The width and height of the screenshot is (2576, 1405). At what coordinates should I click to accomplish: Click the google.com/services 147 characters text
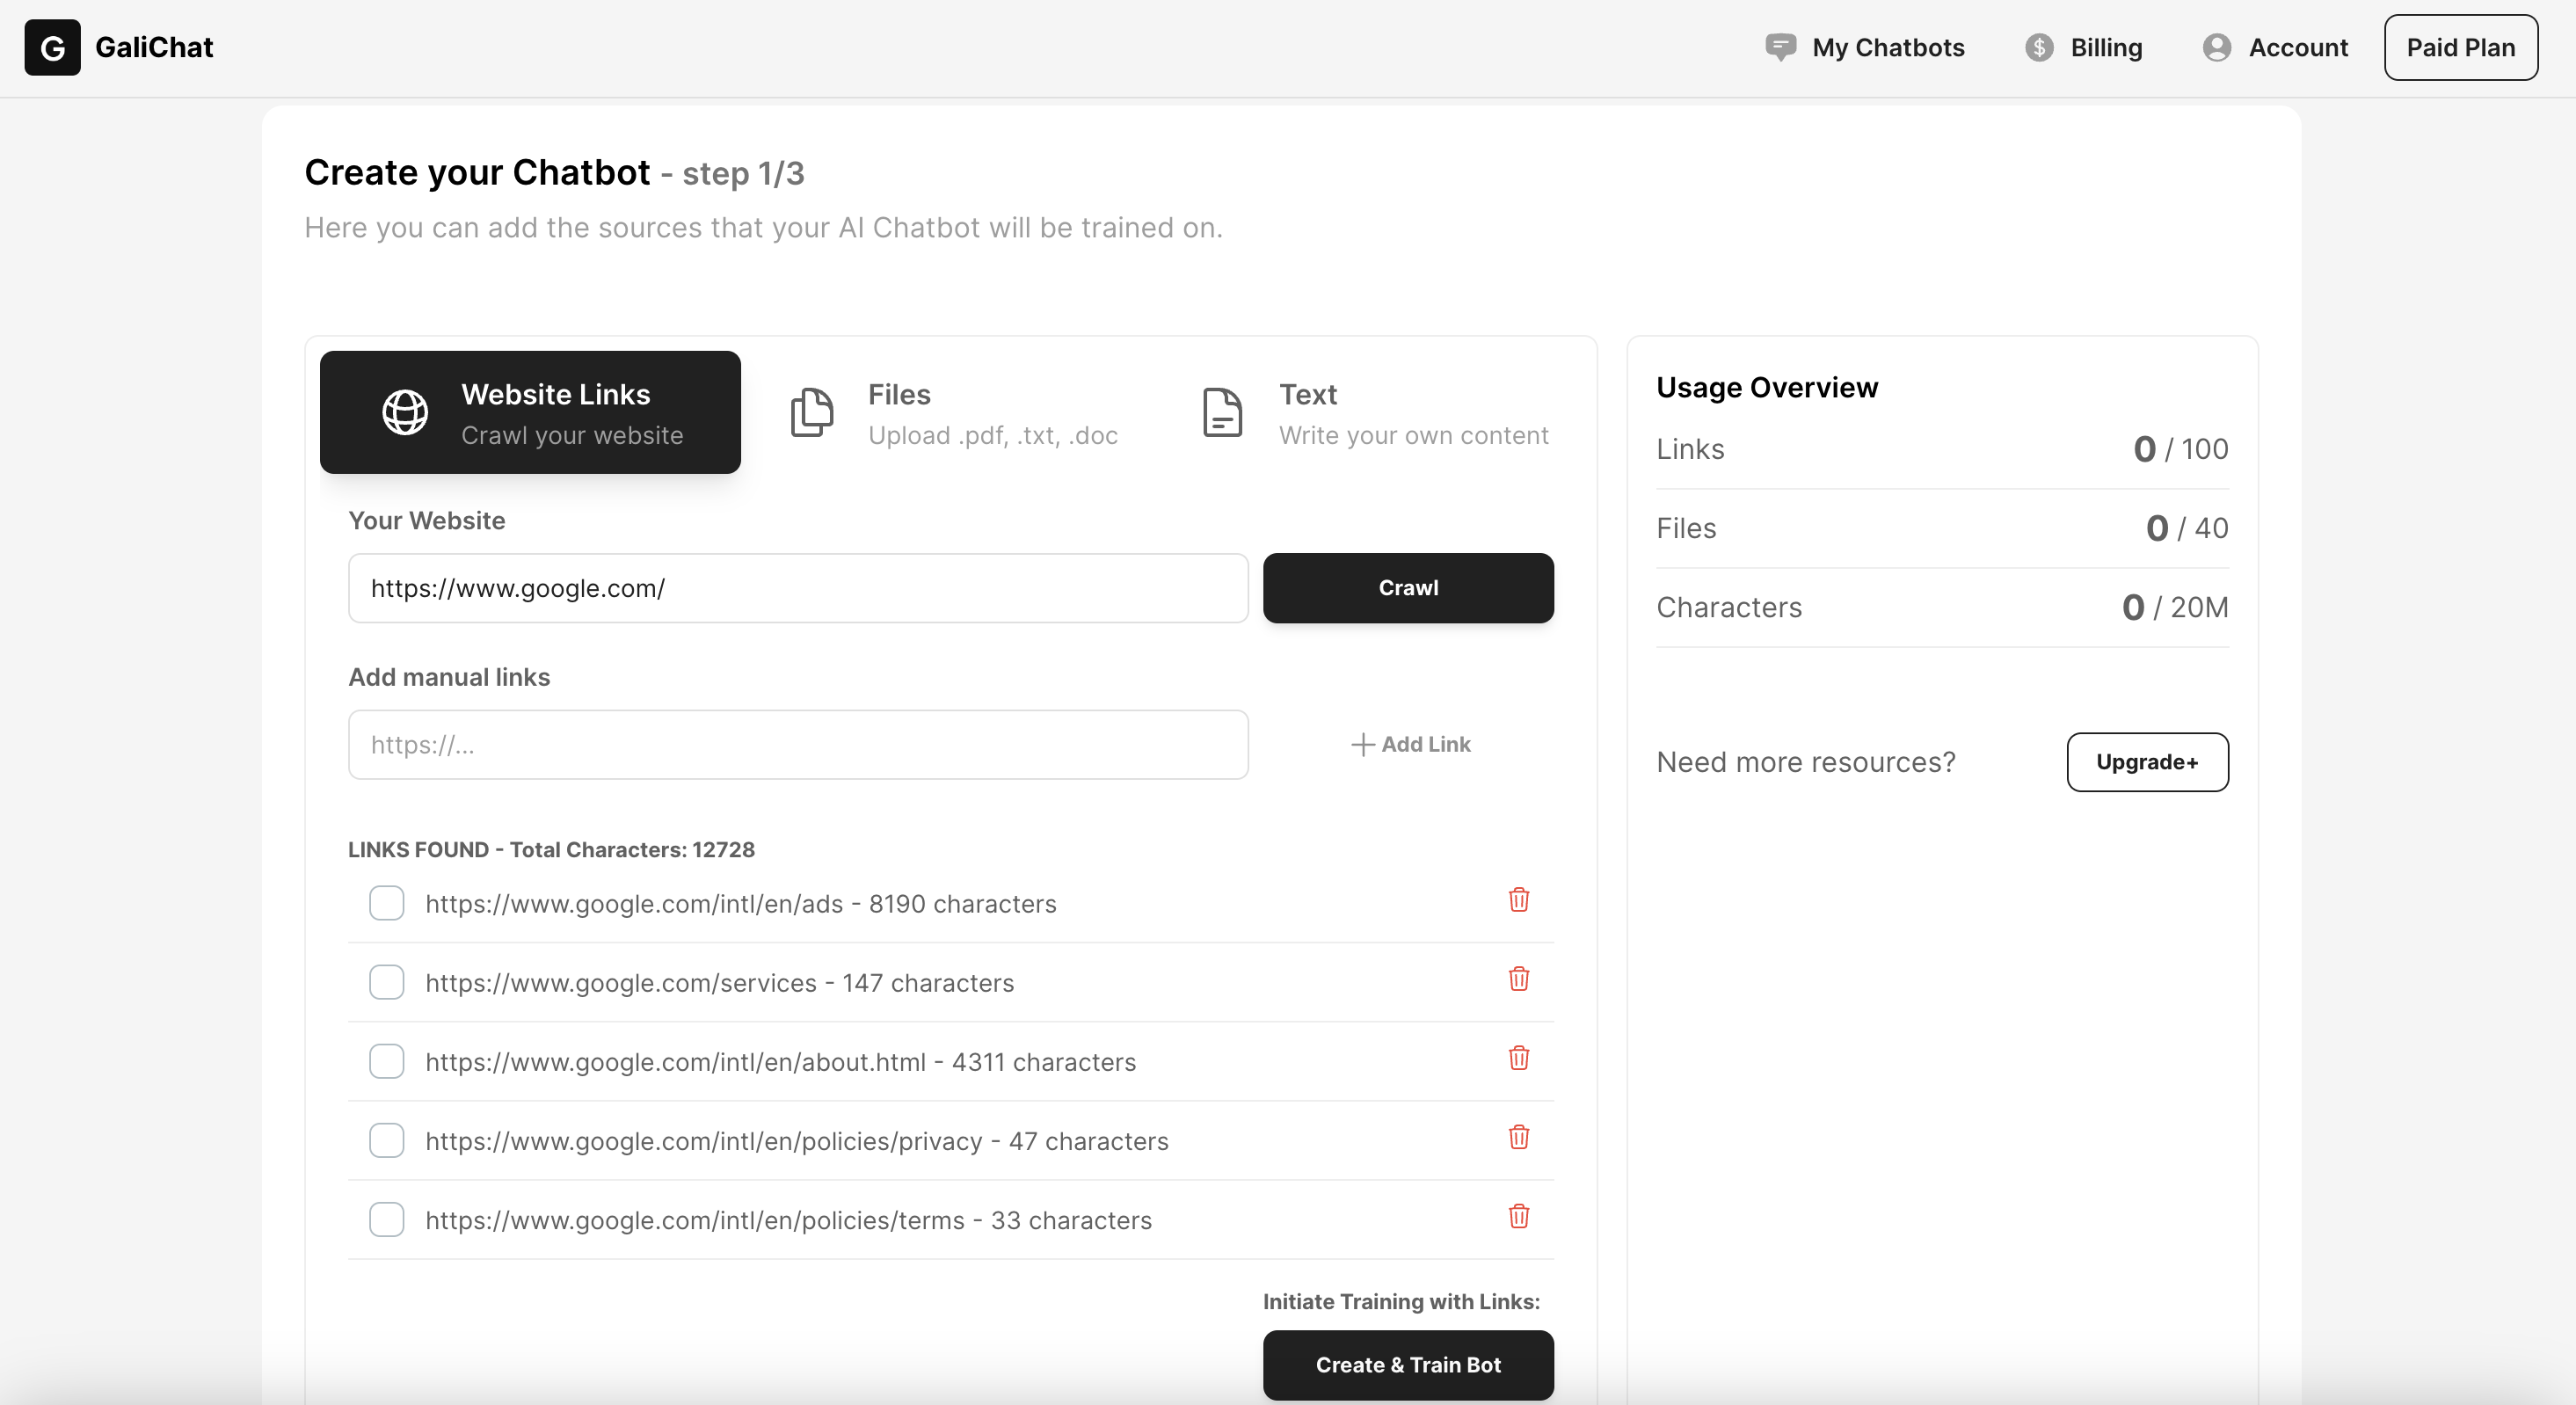pos(720,983)
